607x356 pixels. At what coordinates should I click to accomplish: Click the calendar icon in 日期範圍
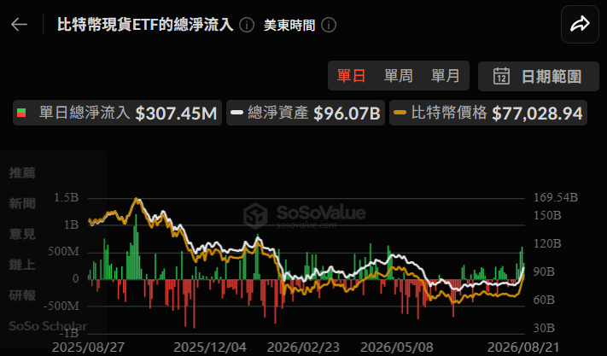point(501,76)
